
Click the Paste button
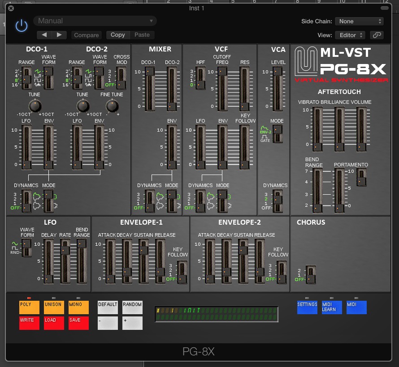click(x=142, y=35)
